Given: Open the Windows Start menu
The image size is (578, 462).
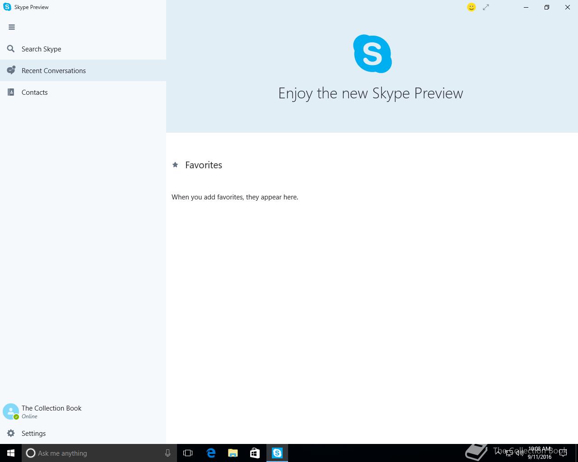Looking at the screenshot, I should [x=11, y=453].
